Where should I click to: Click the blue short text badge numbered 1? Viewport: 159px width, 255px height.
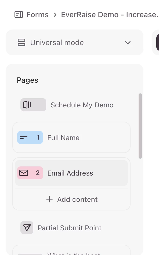[x=30, y=137]
